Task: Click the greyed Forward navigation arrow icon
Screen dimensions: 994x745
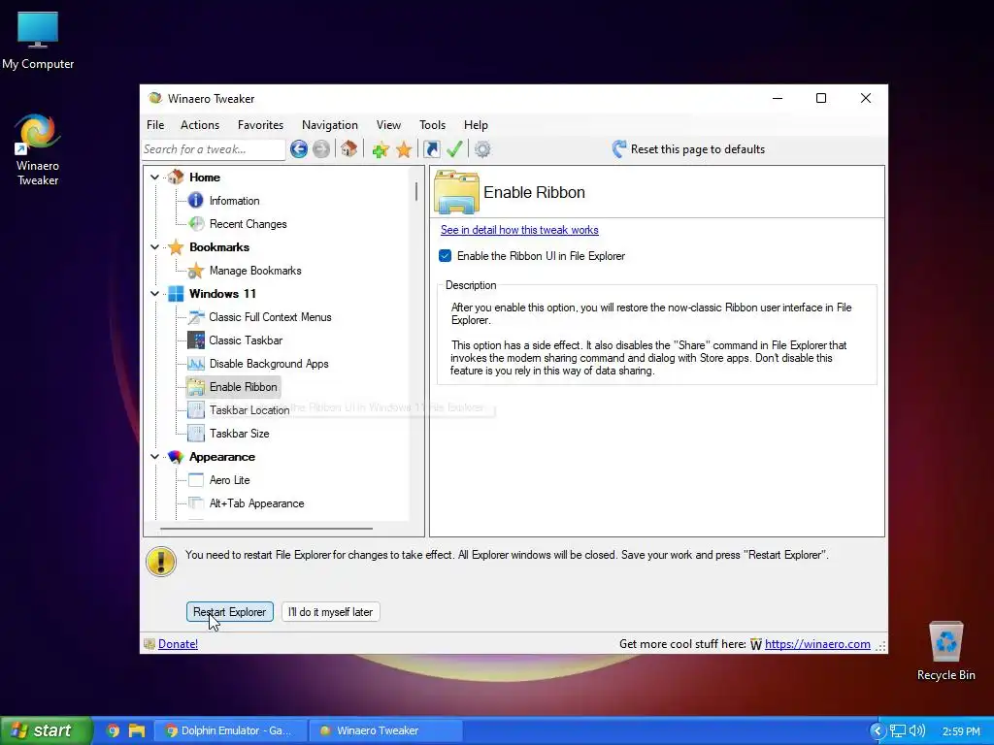Action: [x=321, y=148]
